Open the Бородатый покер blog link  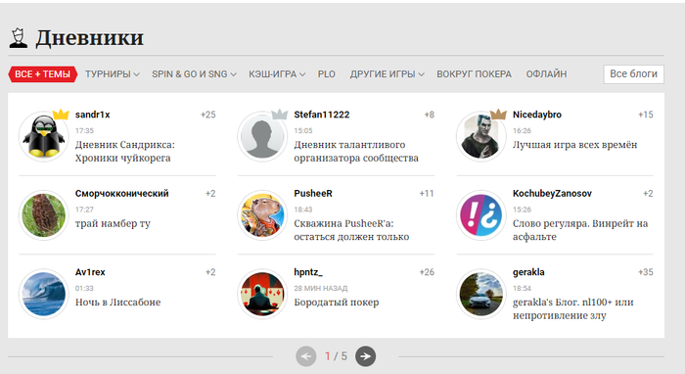337,303
